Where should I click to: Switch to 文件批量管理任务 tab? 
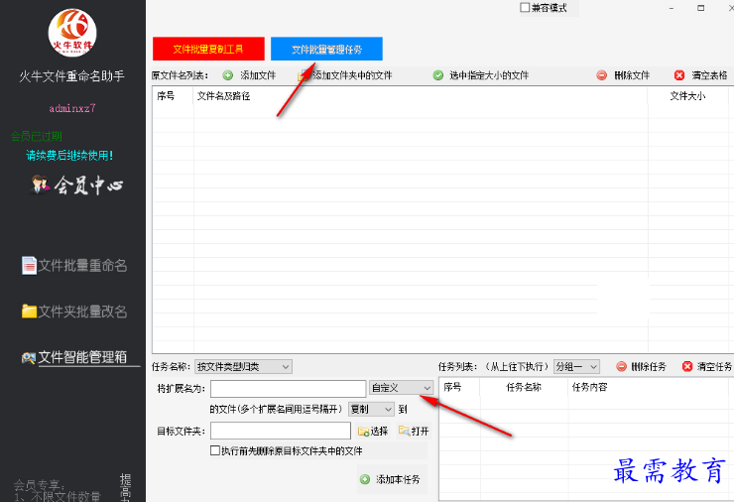tap(326, 49)
